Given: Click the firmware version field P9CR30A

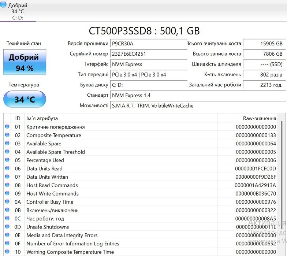Looking at the screenshot, I should tap(149, 44).
